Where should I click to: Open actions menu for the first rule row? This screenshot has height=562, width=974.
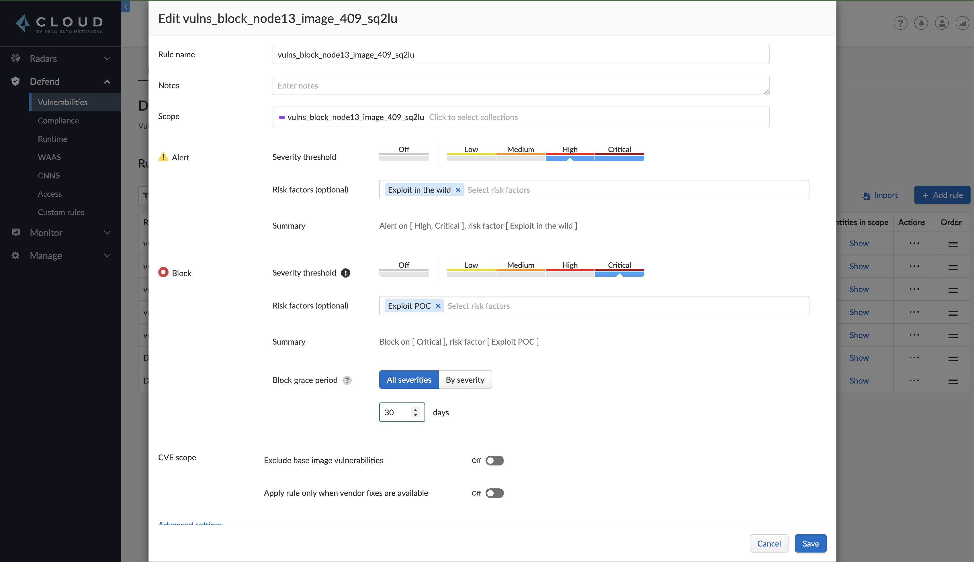point(914,243)
